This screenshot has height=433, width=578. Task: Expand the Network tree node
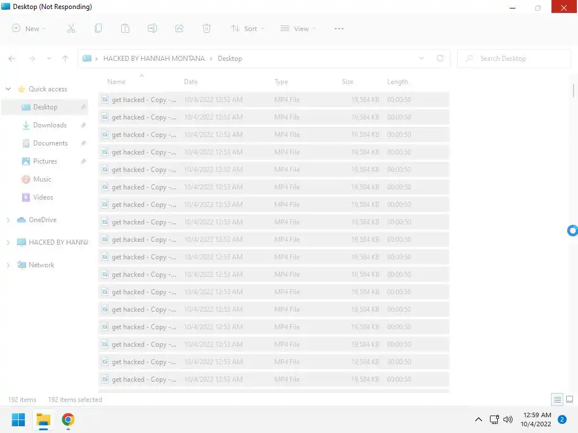[8, 265]
